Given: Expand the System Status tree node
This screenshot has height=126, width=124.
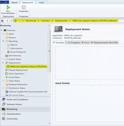Looking at the screenshot, I should click(x=3, y=59).
